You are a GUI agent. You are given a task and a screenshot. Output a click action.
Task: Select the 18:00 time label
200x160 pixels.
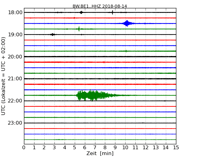[x=15, y=13]
